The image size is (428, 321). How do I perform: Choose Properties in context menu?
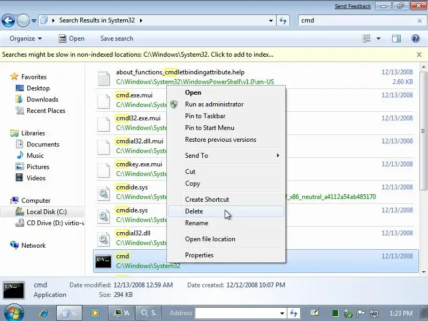point(226,255)
